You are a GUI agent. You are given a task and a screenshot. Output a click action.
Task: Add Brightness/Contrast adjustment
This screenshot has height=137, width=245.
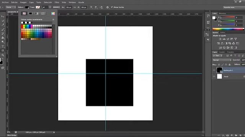pos(220,39)
